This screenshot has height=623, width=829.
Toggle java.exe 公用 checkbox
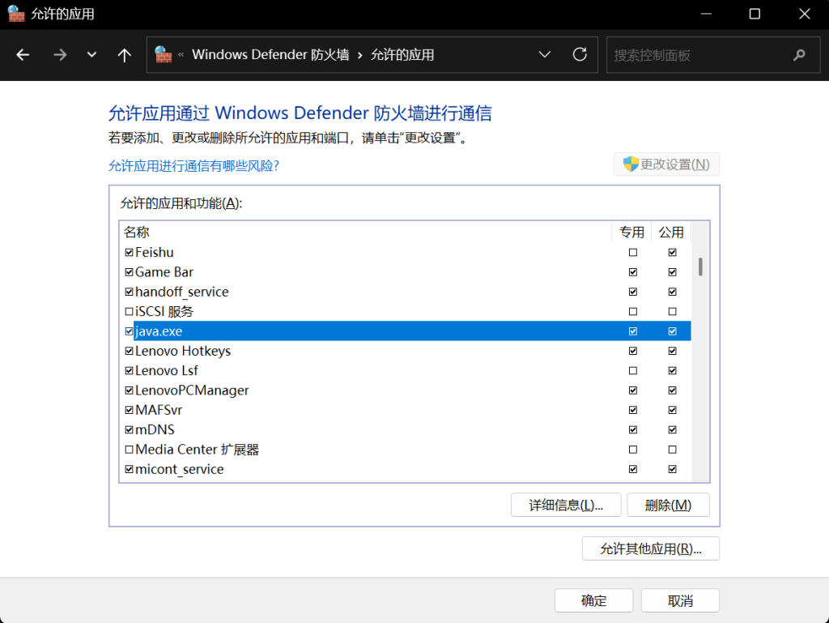click(x=672, y=331)
